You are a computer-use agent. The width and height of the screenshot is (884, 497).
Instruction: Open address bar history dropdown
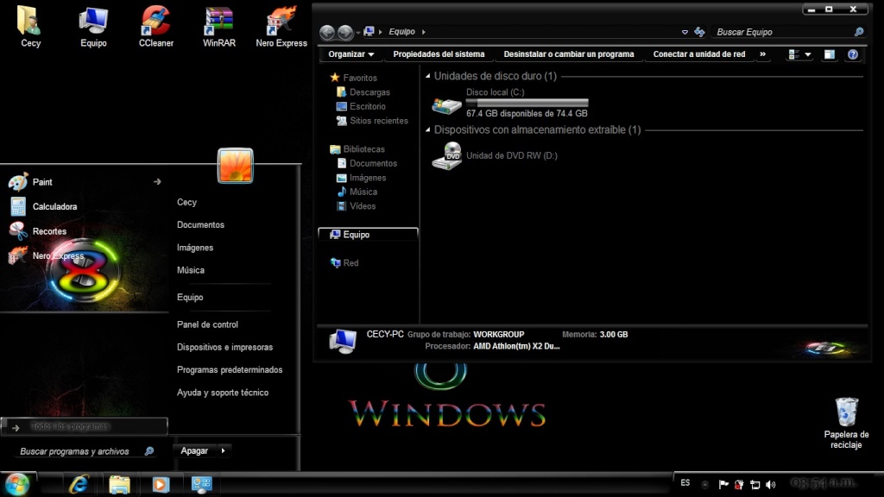coord(685,32)
